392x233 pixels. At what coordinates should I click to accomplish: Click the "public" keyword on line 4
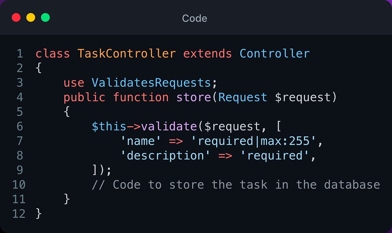click(x=85, y=97)
